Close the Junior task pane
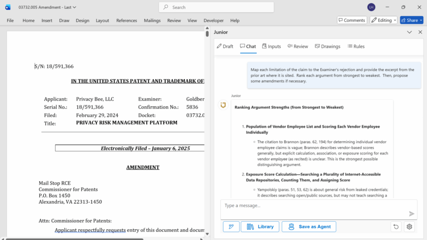Viewport: 427px width, 240px height. [x=420, y=32]
